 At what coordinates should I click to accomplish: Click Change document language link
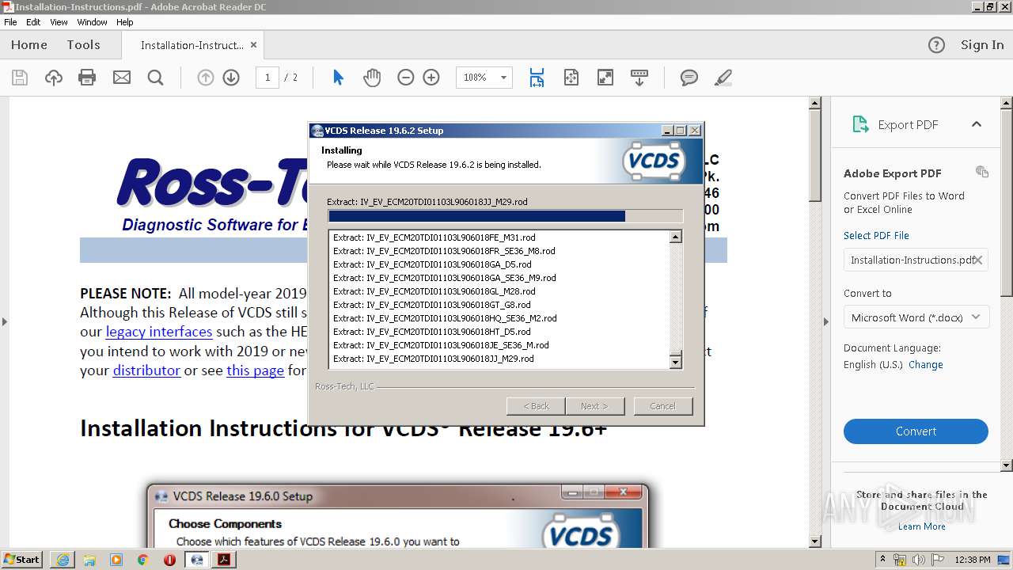pos(926,365)
